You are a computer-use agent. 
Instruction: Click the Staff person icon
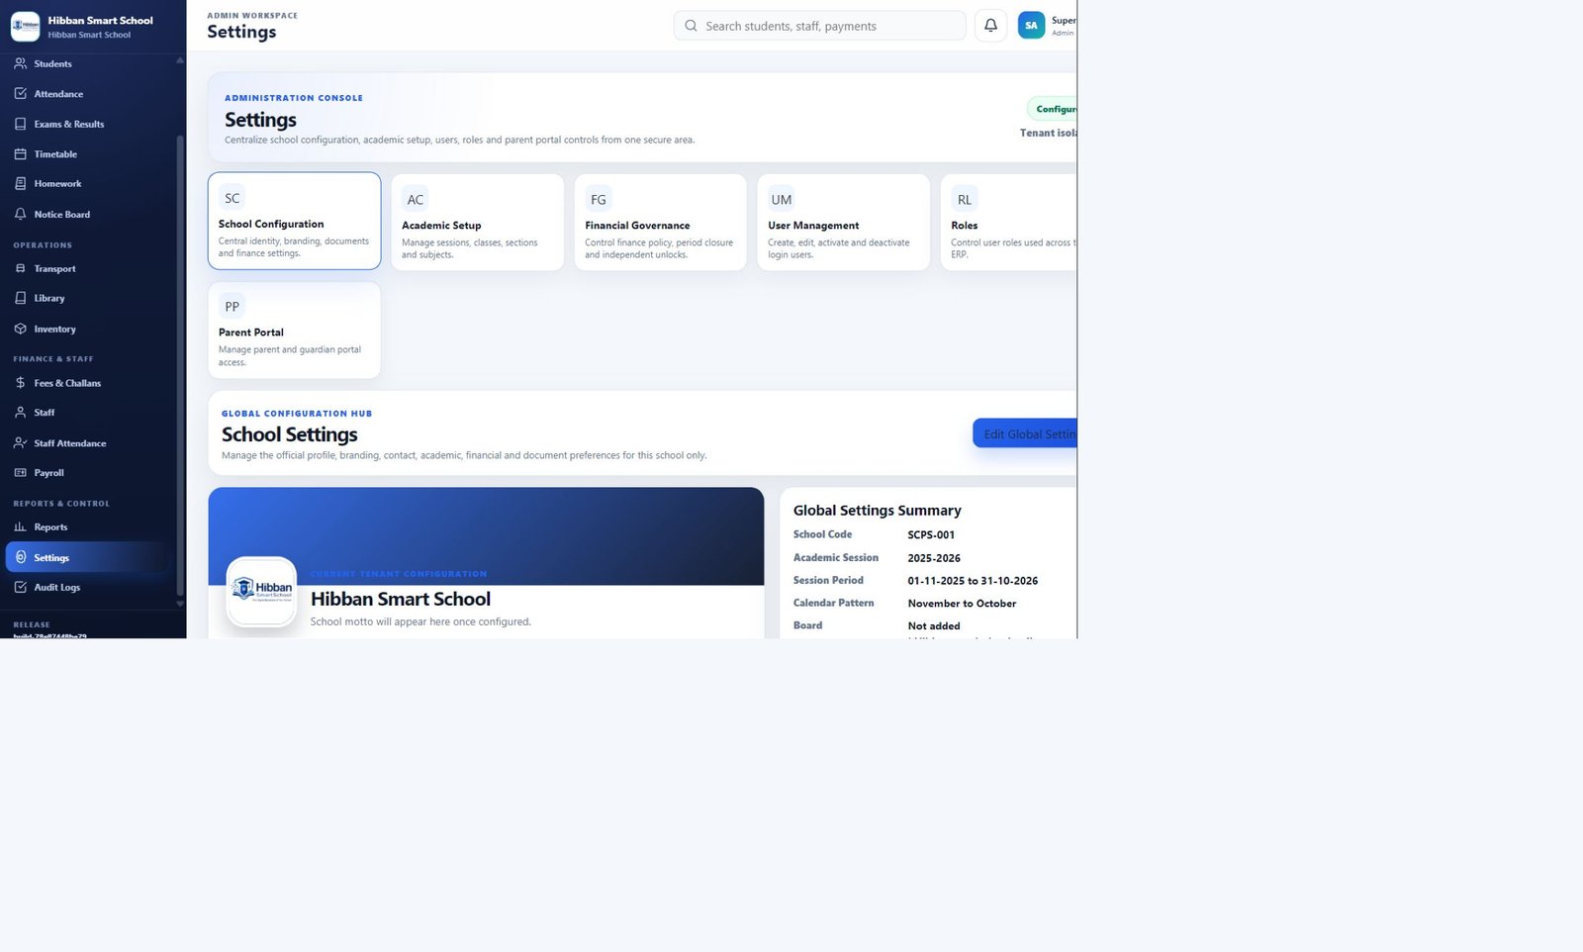coord(20,413)
